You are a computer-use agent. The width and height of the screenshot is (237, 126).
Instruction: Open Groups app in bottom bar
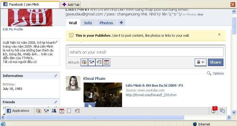point(54,111)
